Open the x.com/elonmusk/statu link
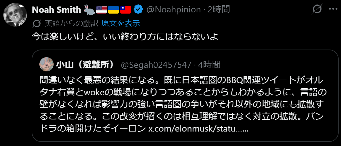Viewport: 341px width, 146px height. (x=198, y=129)
